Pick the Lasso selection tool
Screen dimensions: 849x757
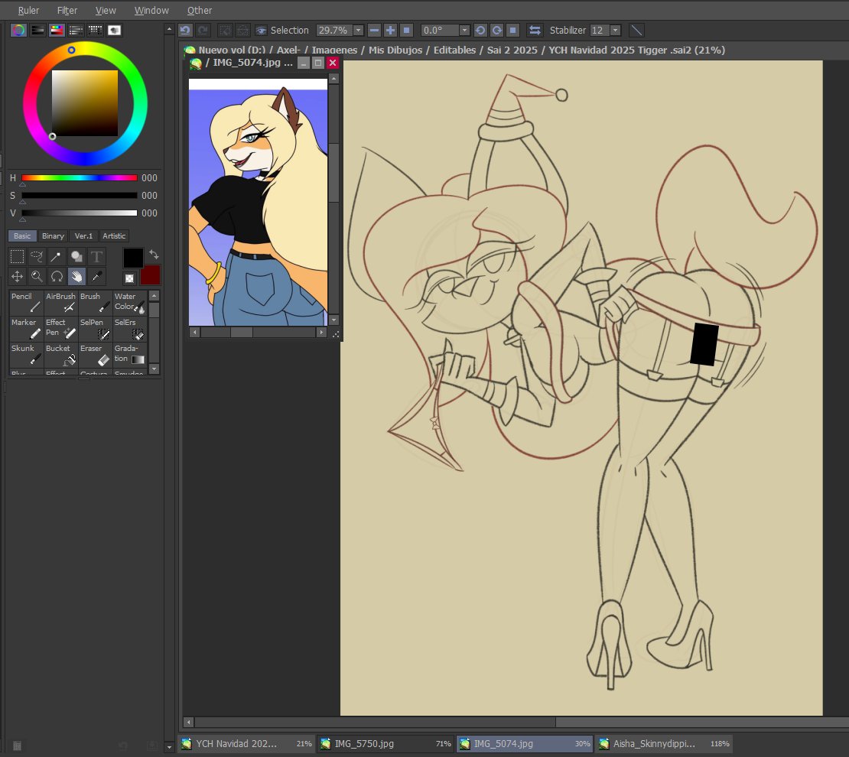pyautogui.click(x=36, y=256)
